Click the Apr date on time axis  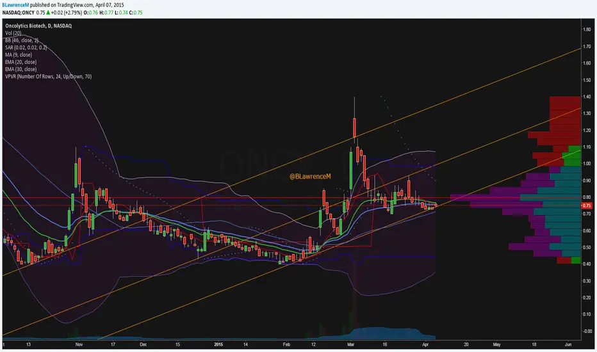425,344
